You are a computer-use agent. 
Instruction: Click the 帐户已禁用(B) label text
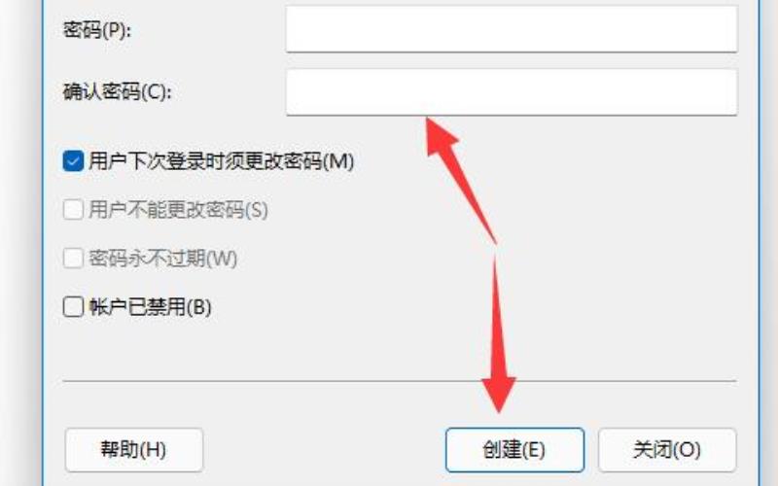150,307
